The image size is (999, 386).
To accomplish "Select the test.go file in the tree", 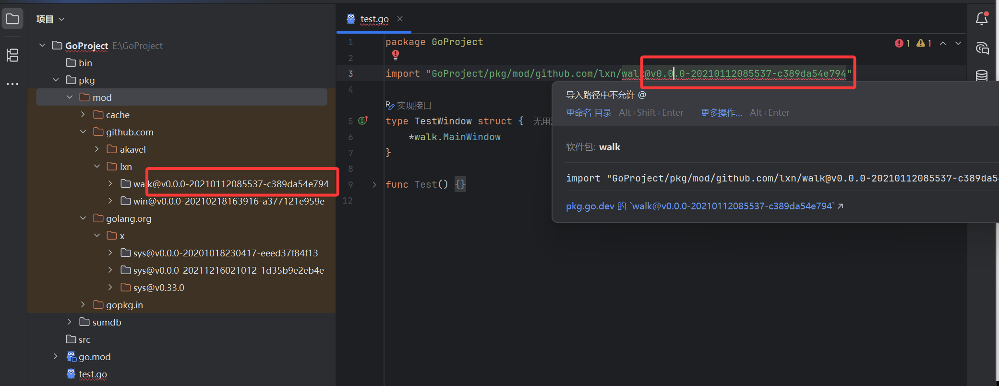I will (87, 374).
